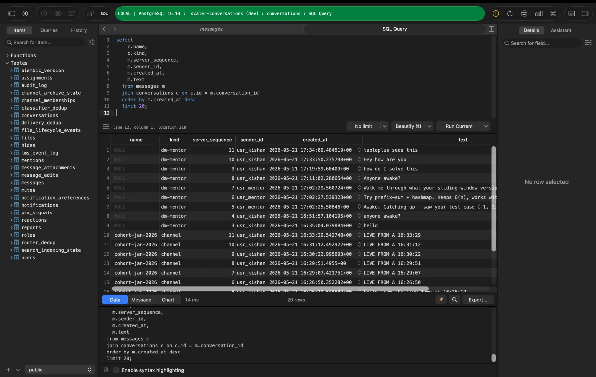Expand the Functions tree node

[x=7, y=55]
